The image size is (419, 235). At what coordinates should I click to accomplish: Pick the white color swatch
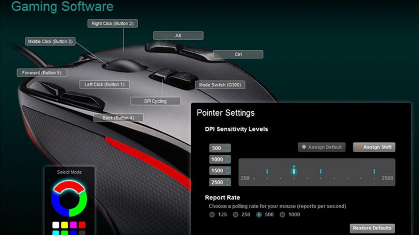click(56, 225)
